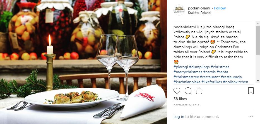The width and height of the screenshot is (260, 124).
Task: Open the December 24, 2018 post date
Action: 186,105
